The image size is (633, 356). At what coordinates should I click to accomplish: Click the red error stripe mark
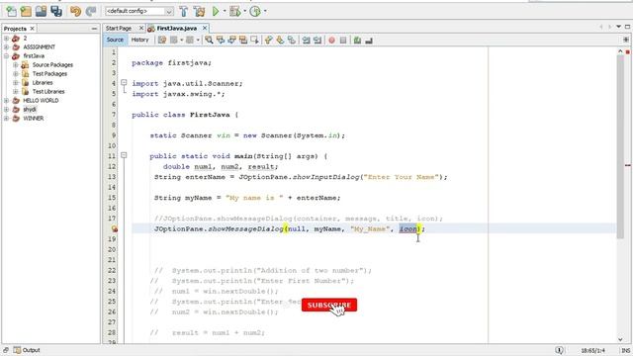coord(628,165)
